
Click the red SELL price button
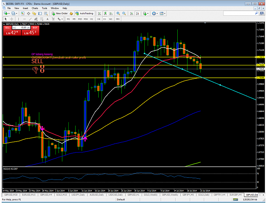[x=12, y=32]
